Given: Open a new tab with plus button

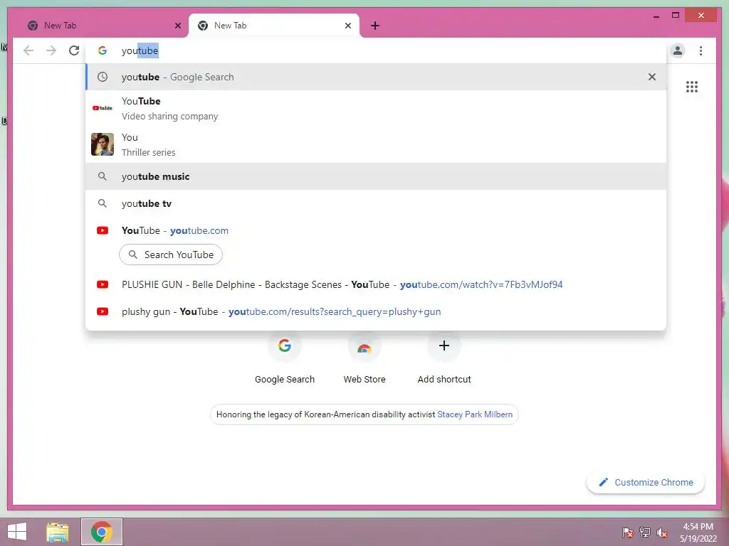Looking at the screenshot, I should coord(375,26).
